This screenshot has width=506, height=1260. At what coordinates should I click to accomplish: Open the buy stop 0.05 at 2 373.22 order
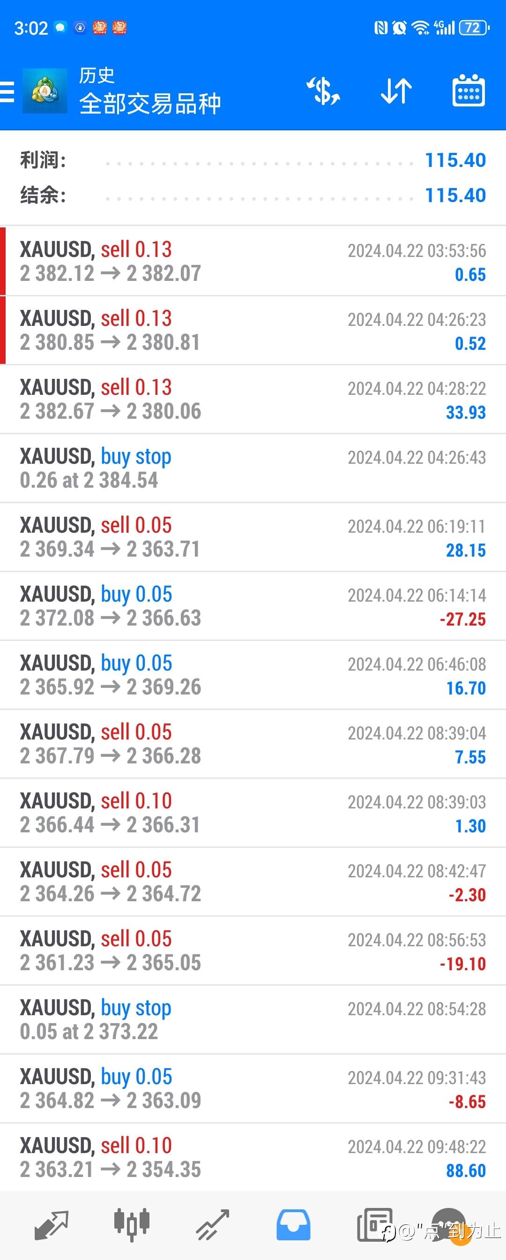click(253, 1019)
